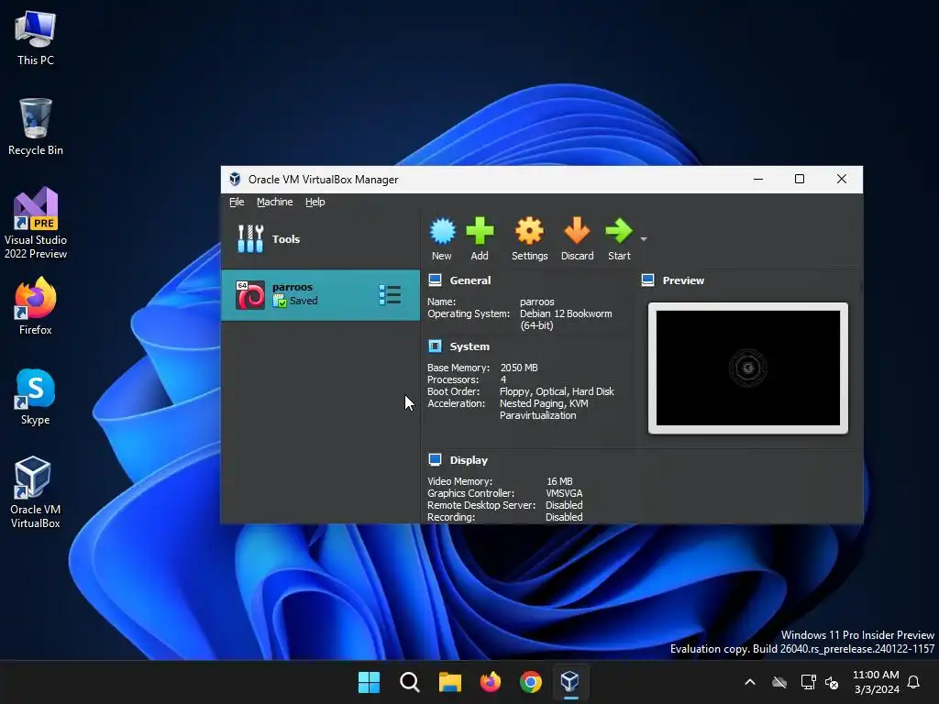The width and height of the screenshot is (939, 704).
Task: Open This PC desktop icon
Action: tap(36, 38)
